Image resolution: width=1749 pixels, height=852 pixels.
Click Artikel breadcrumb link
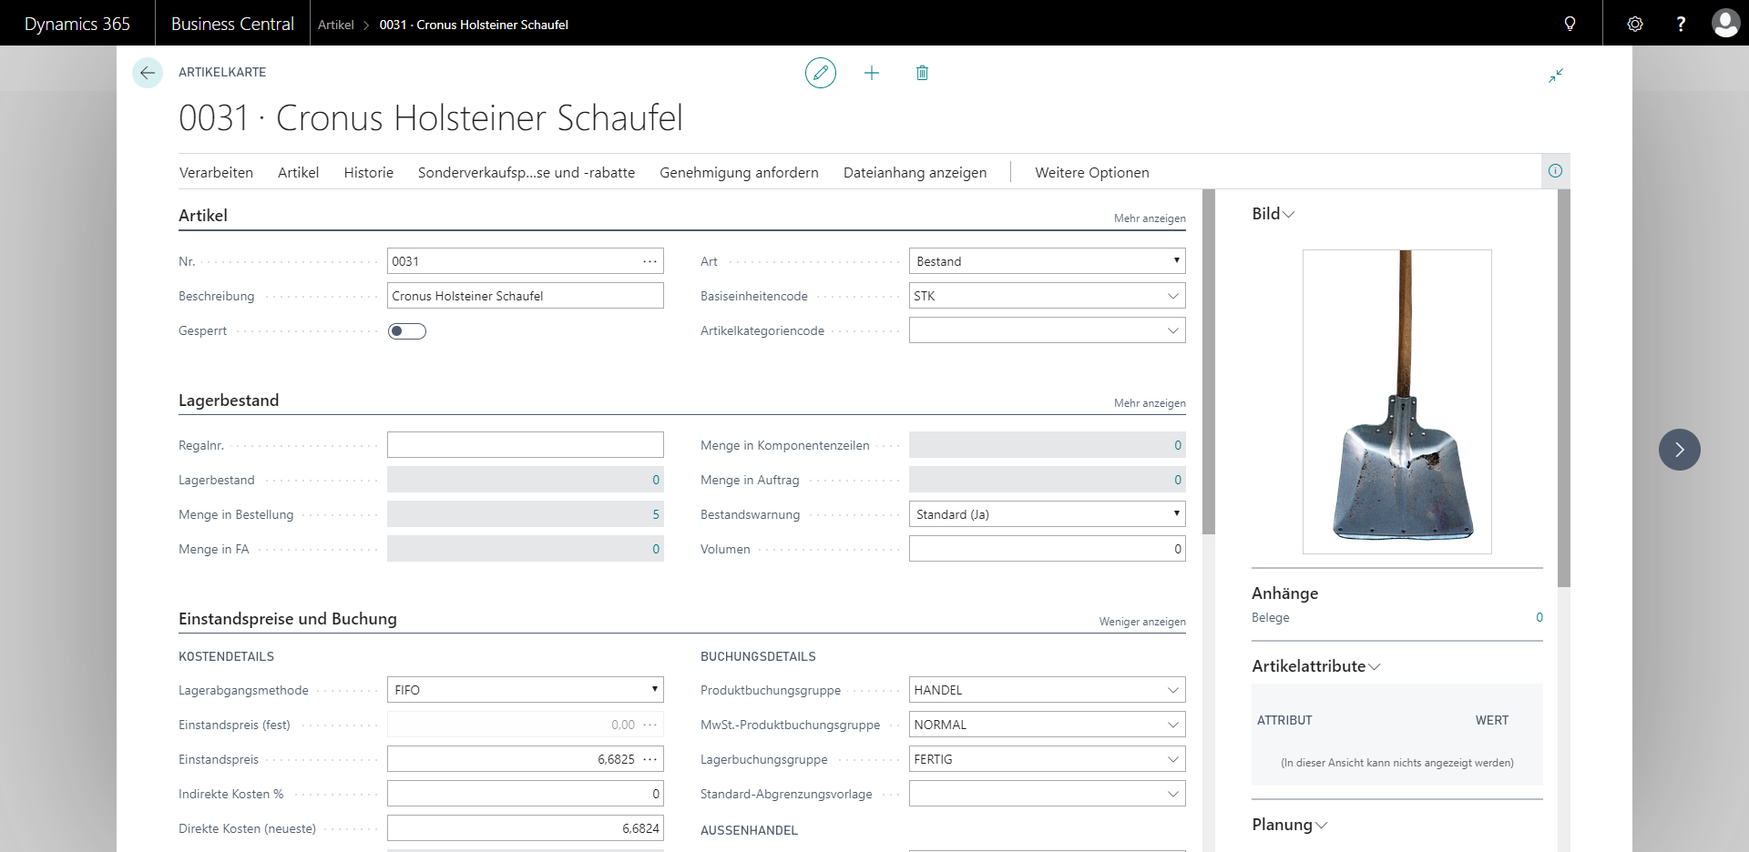[x=335, y=25]
